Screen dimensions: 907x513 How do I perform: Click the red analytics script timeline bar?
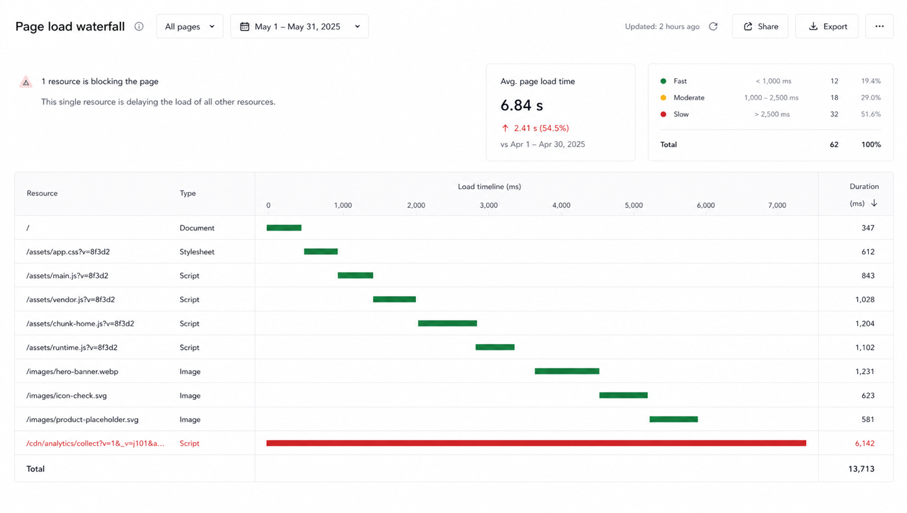coord(536,444)
